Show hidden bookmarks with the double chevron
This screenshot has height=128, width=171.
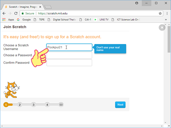[x=166, y=20]
